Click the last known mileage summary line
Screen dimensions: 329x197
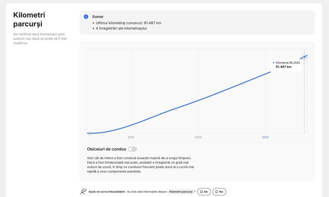coord(128,23)
